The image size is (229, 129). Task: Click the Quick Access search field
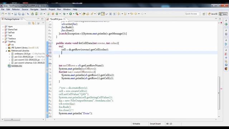pyautogui.click(x=192, y=14)
